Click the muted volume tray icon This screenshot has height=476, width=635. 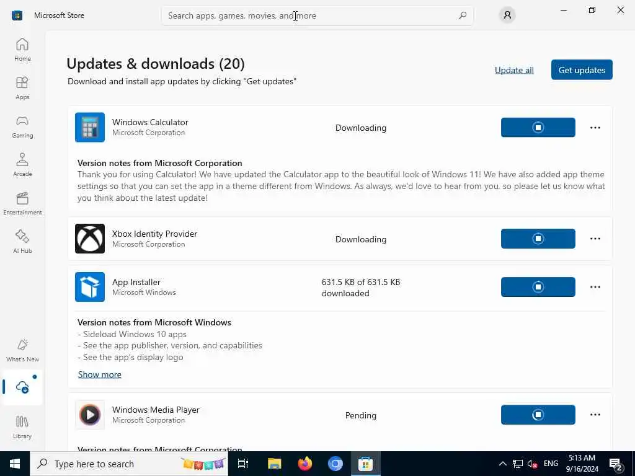(x=532, y=464)
